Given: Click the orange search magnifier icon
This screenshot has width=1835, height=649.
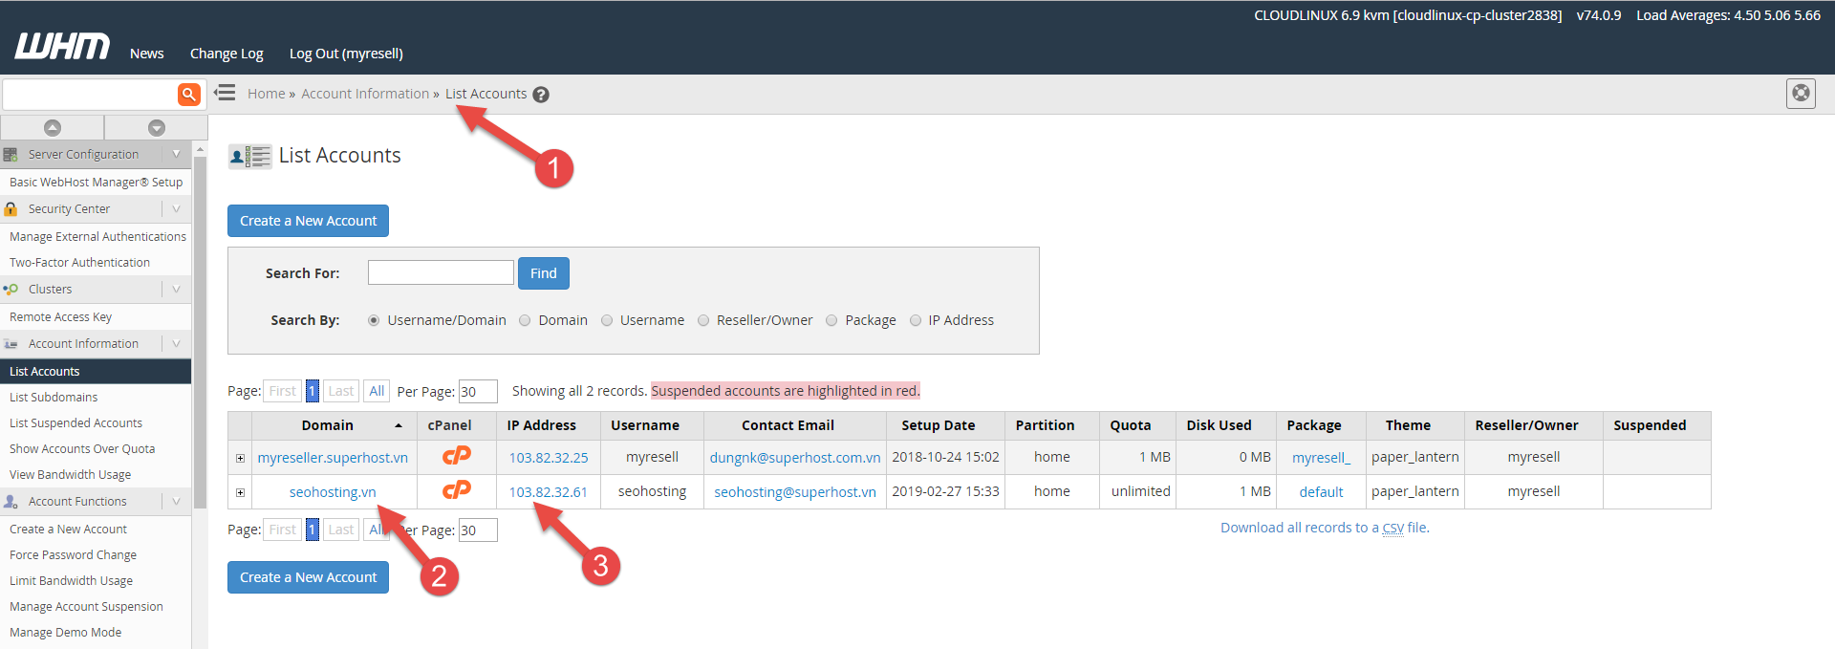Looking at the screenshot, I should tap(189, 94).
